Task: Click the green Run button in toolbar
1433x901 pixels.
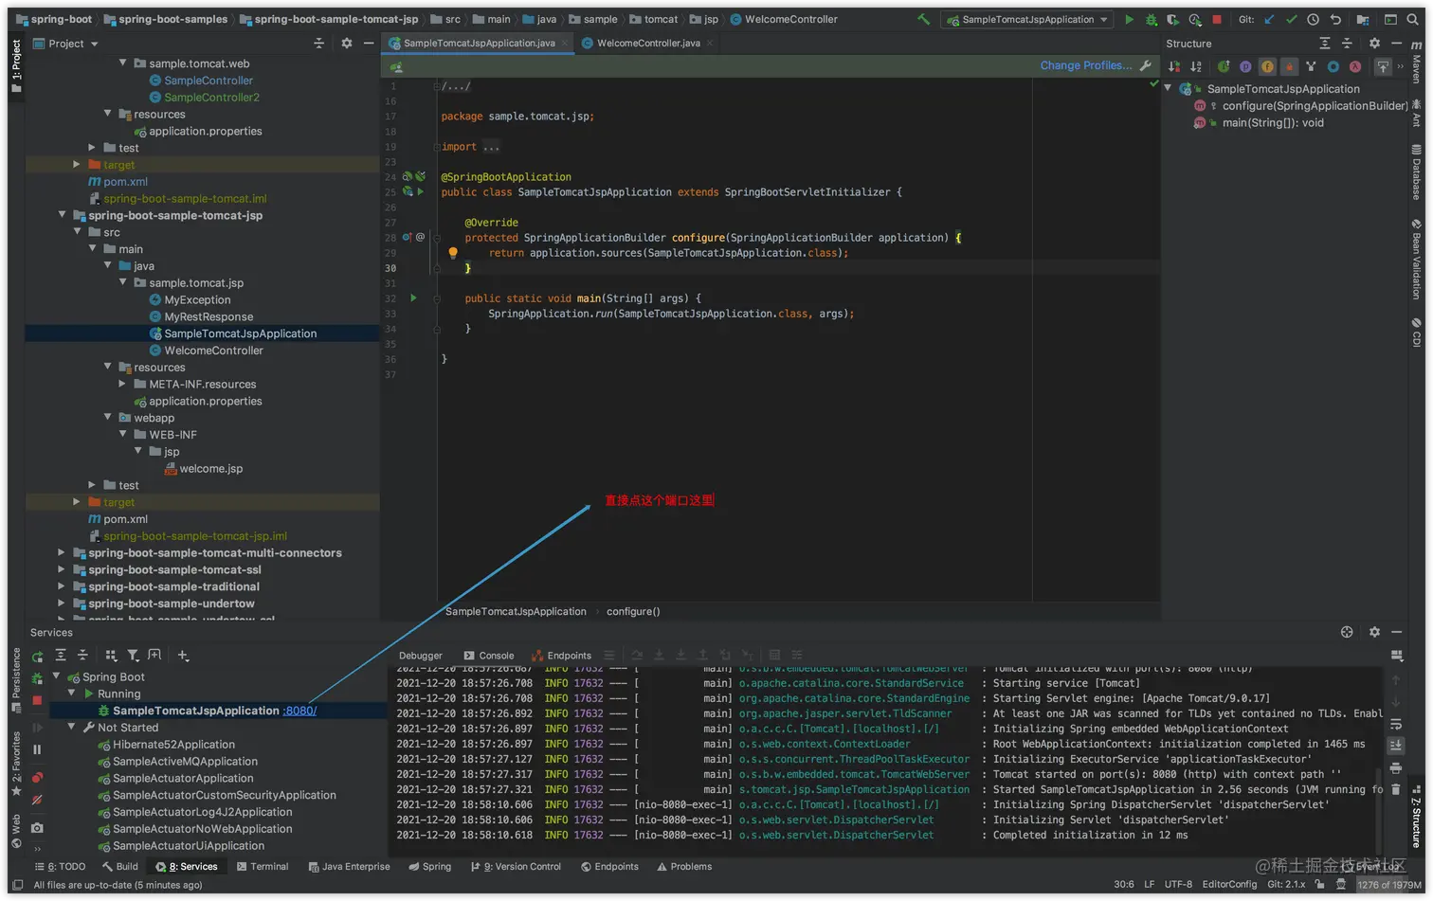Action: tap(1129, 19)
